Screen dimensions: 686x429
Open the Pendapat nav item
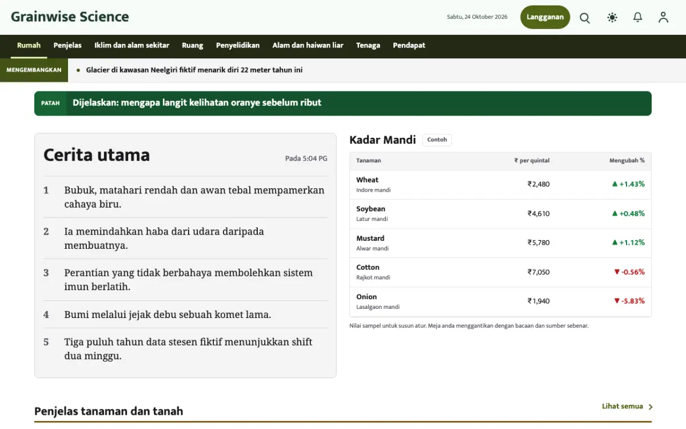tap(409, 46)
